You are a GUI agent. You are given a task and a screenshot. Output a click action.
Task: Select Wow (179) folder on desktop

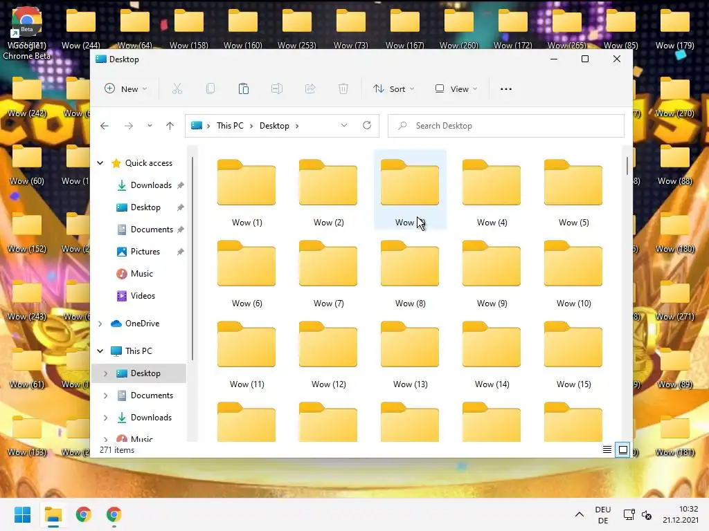tap(674, 28)
